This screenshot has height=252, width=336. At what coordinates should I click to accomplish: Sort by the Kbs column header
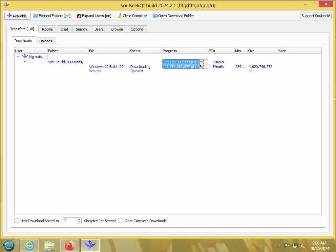click(241, 51)
